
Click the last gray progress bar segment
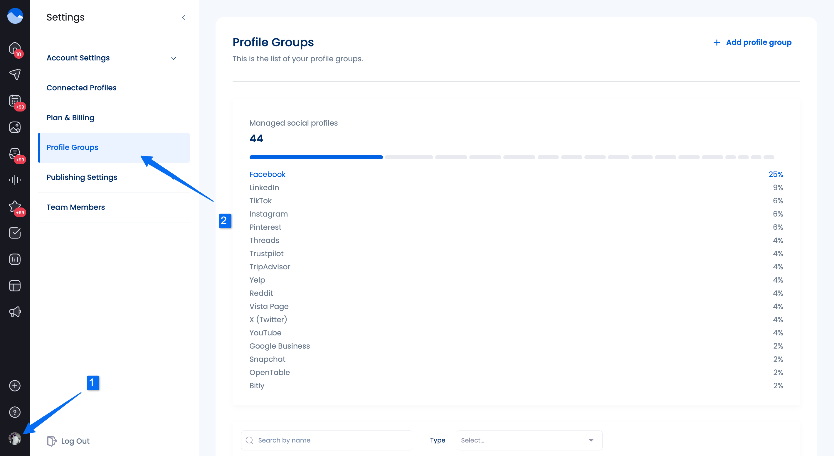(x=769, y=158)
